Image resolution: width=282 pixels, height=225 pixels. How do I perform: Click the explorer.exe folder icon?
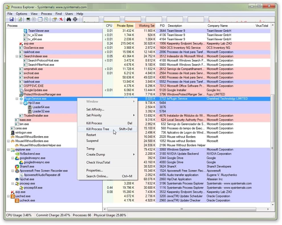[x=13, y=150]
